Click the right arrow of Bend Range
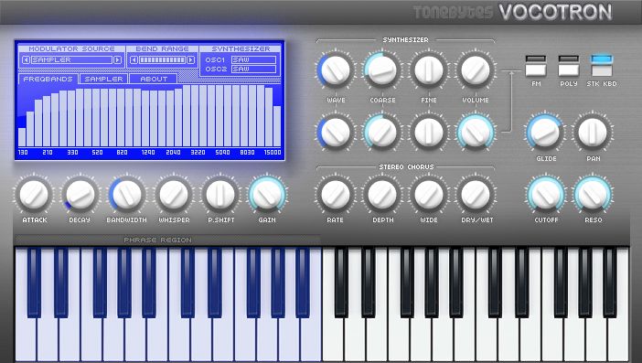The height and width of the screenshot is (363, 642). 190,60
